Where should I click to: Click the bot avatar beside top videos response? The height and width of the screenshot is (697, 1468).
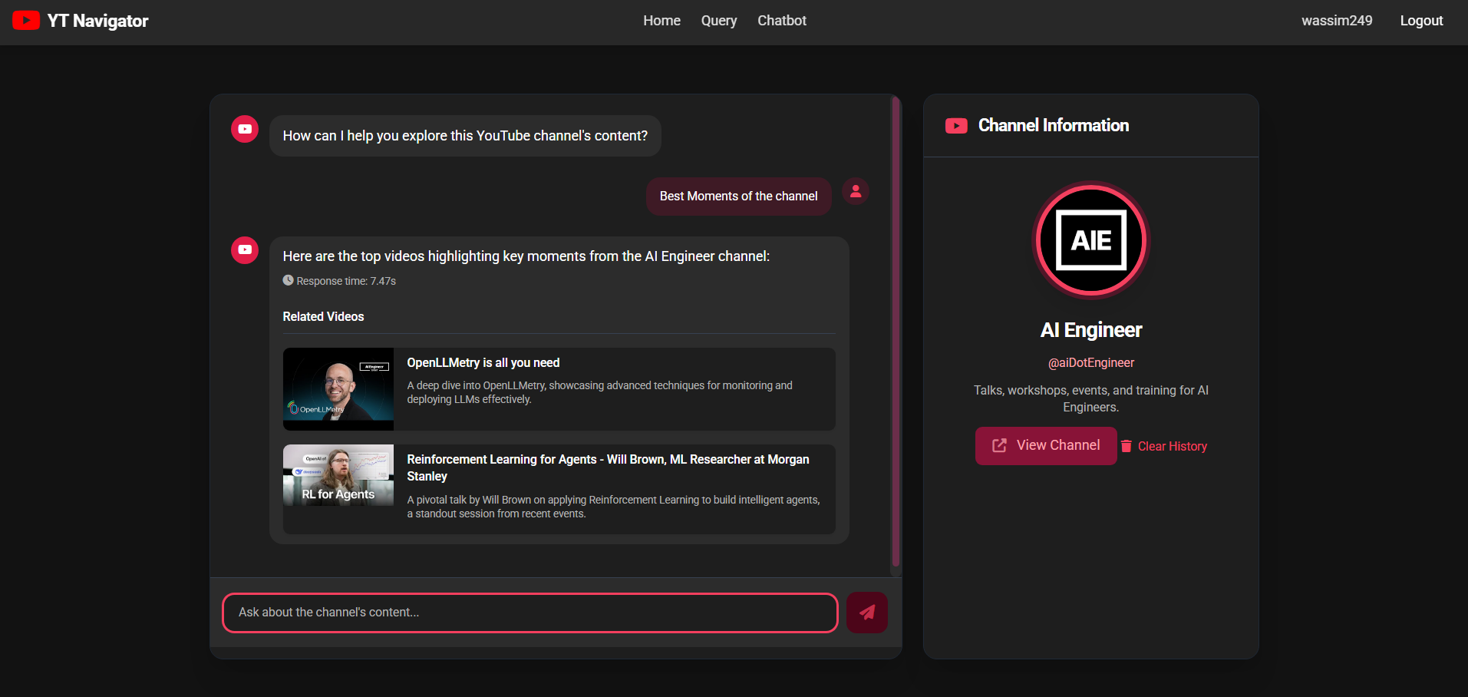[x=245, y=249]
